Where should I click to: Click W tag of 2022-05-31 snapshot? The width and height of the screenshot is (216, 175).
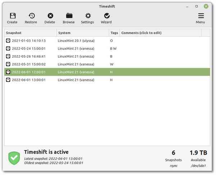point(112,64)
